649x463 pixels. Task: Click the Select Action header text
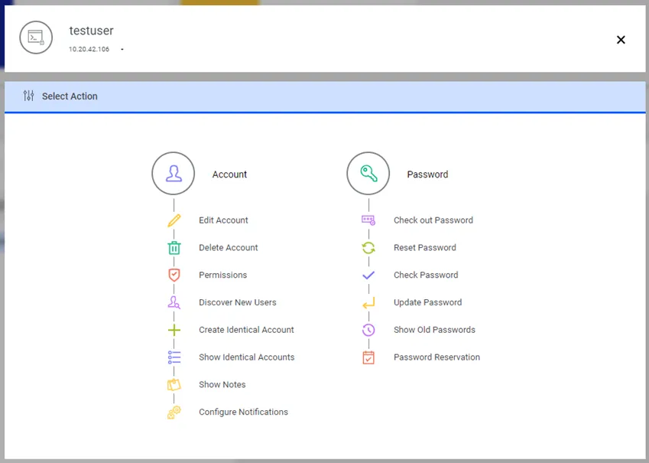click(70, 96)
